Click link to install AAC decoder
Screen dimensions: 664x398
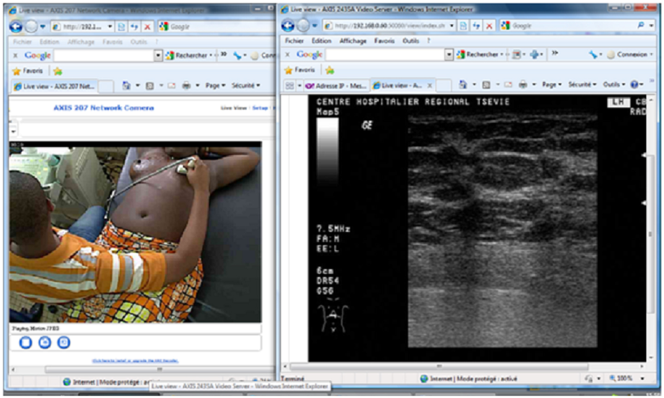point(135,361)
